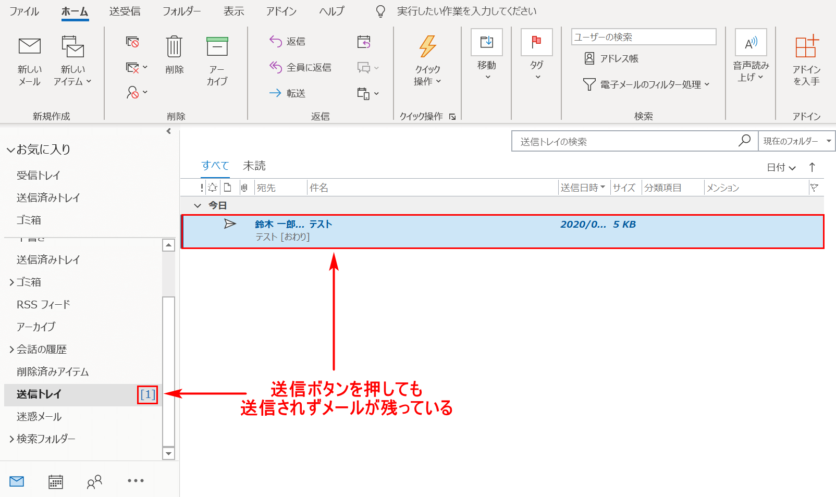This screenshot has width=836, height=497.
Task: Open the 新しいアイテム dropdown
Action: (x=72, y=61)
